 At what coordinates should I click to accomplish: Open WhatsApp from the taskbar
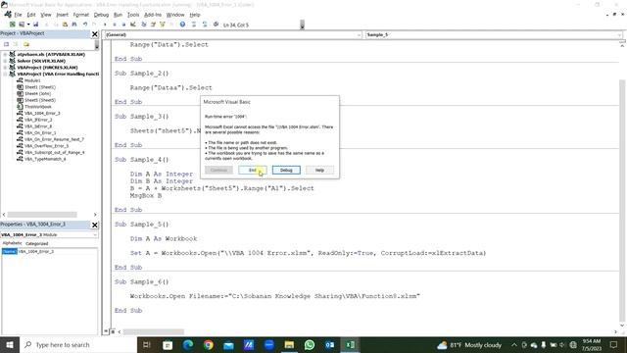pyautogui.click(x=310, y=344)
